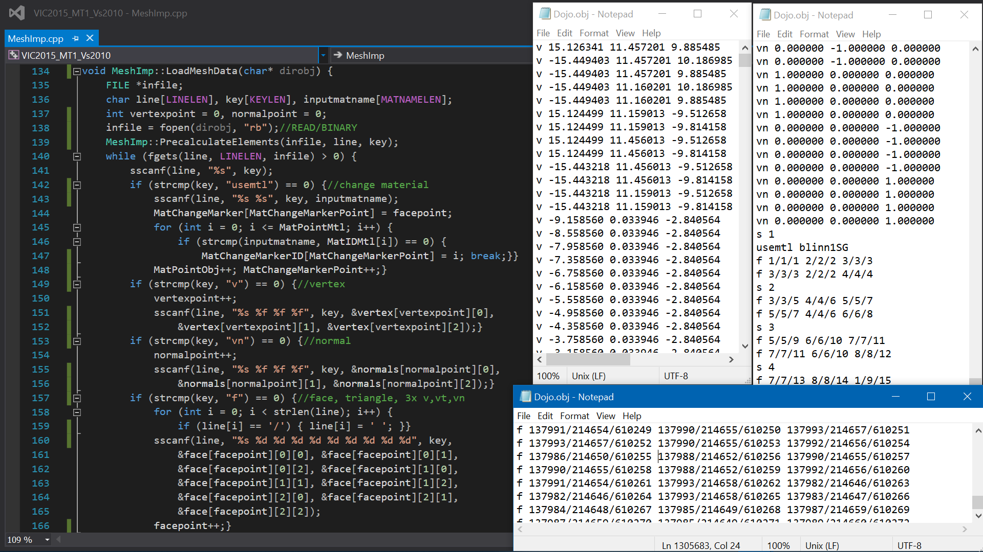Open Help menu in top-right Notepad window
Viewport: 983px width, 552px height.
coord(871,34)
